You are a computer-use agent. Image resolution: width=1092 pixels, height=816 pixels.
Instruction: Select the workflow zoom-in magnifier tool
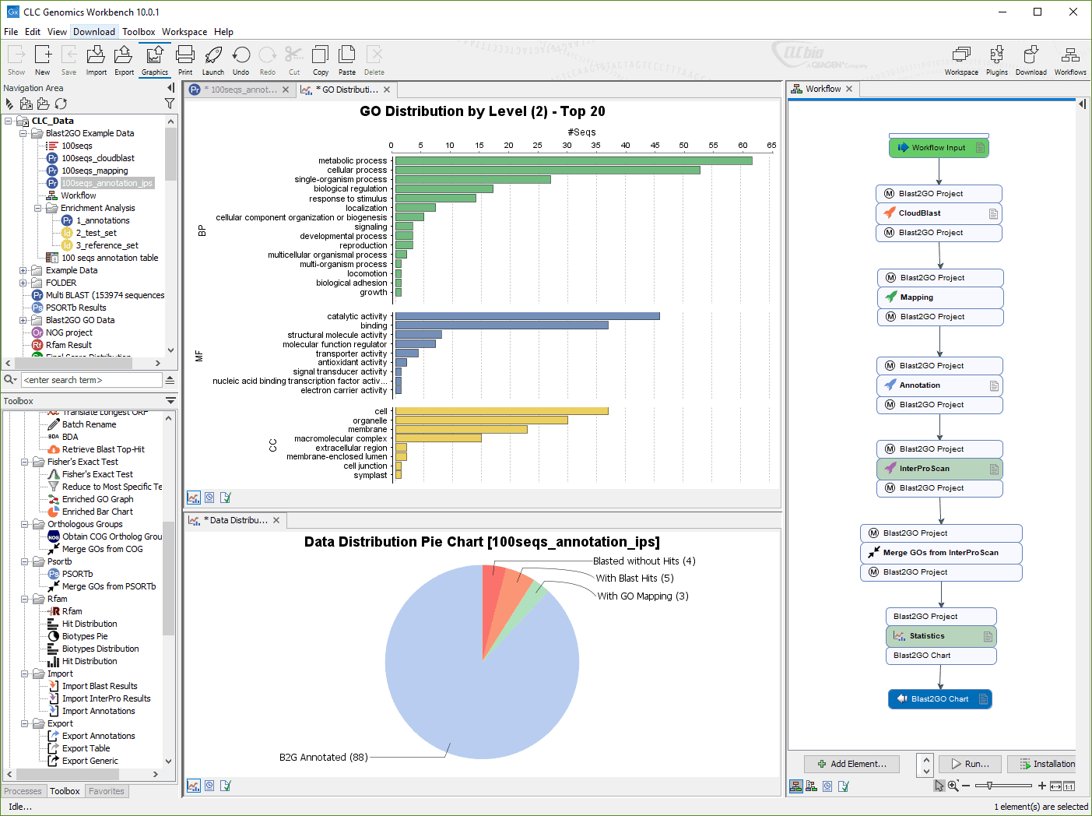953,786
